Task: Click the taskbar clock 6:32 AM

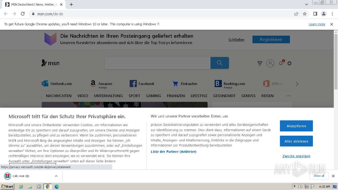Action: click(325, 187)
